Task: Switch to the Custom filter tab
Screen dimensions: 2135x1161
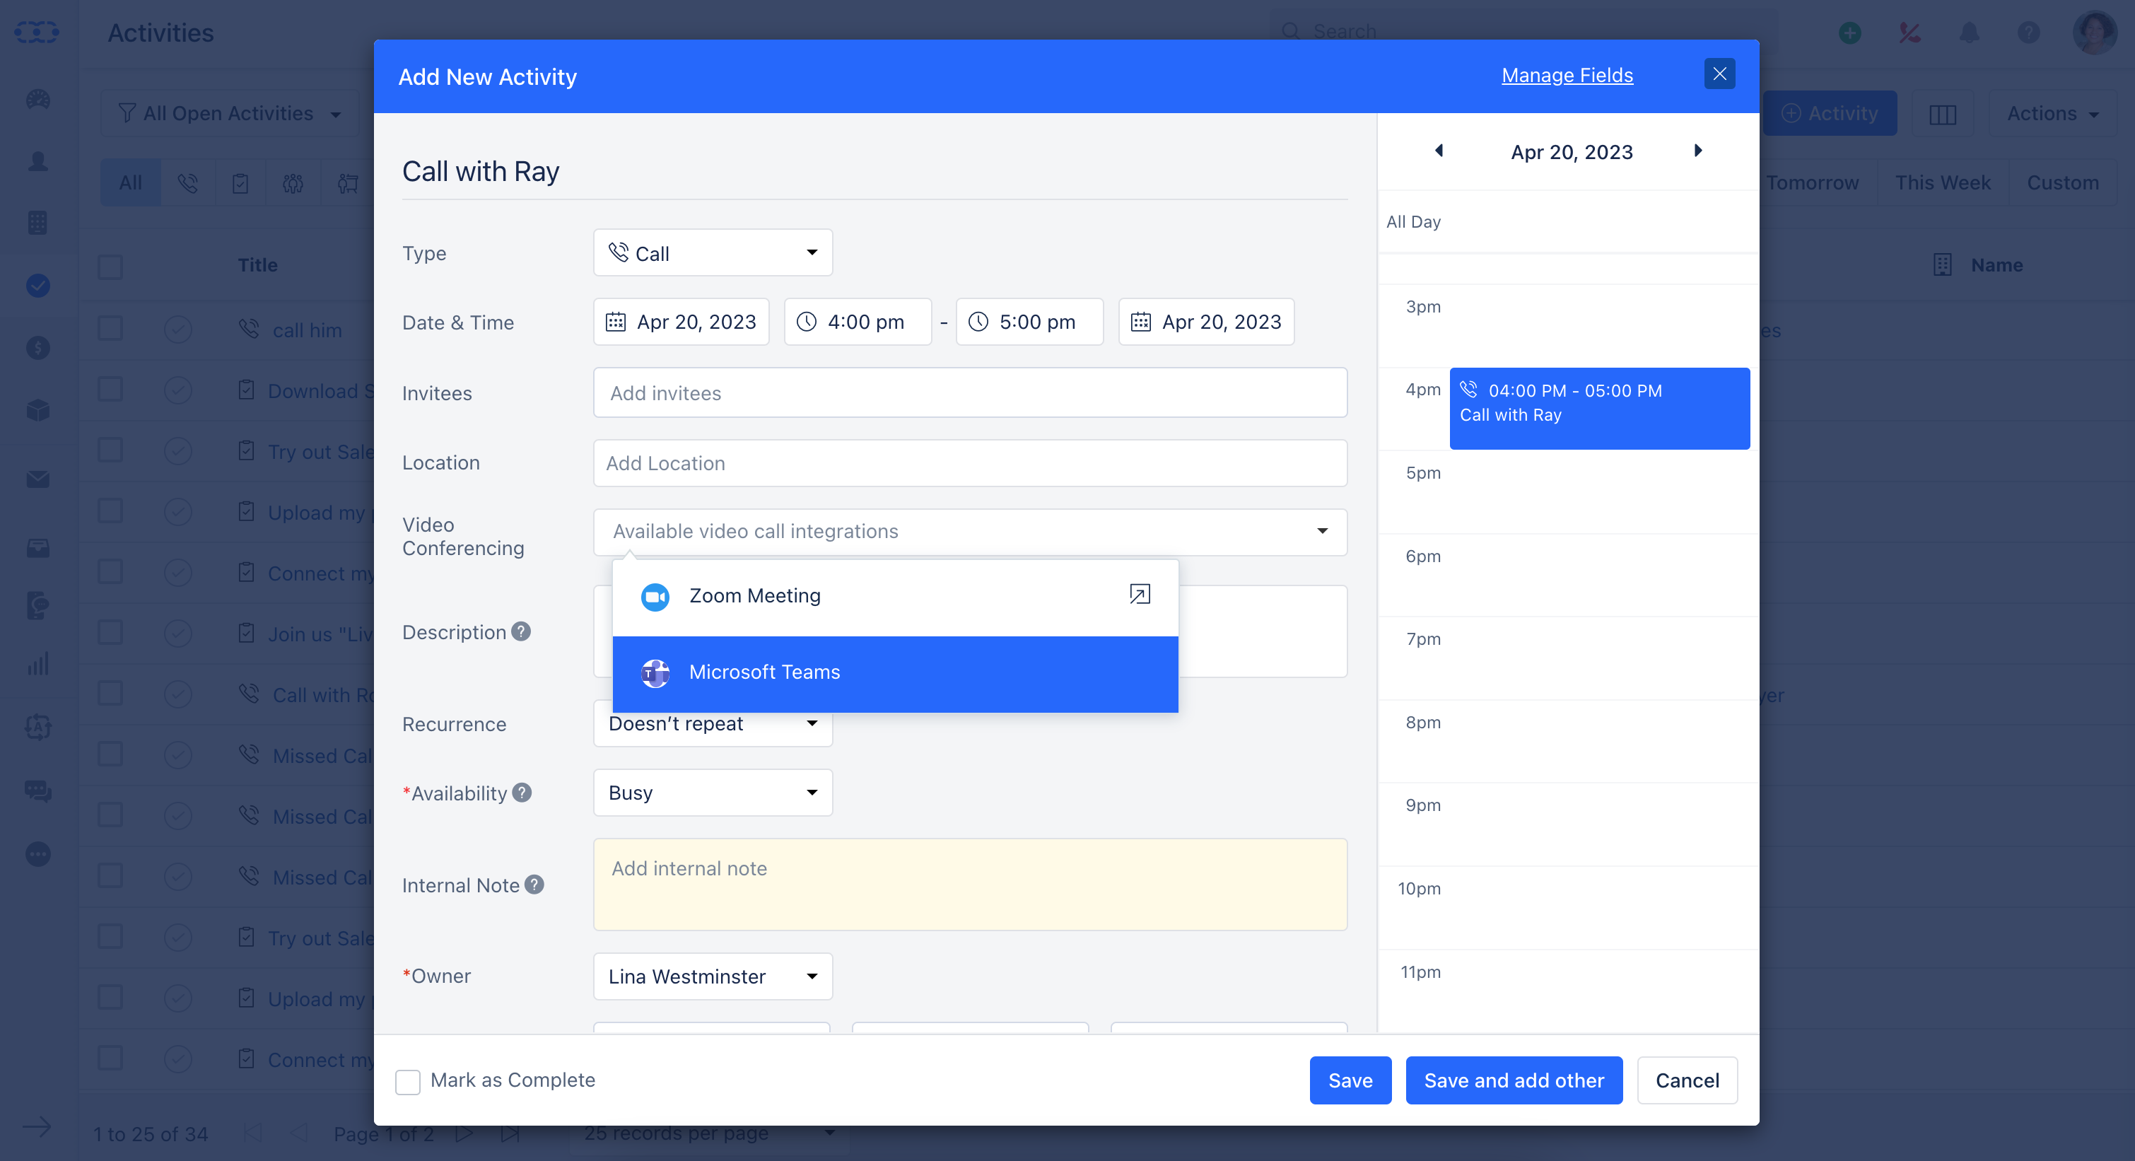Action: (x=2063, y=182)
